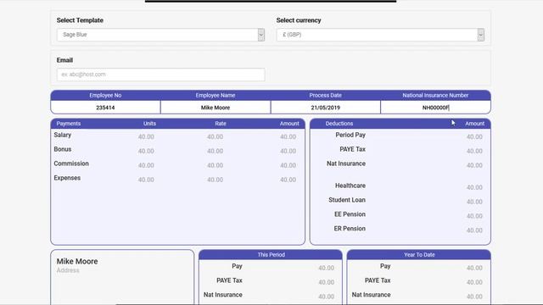Click the Commission payment label
This screenshot has width=543, height=305.
click(x=71, y=164)
